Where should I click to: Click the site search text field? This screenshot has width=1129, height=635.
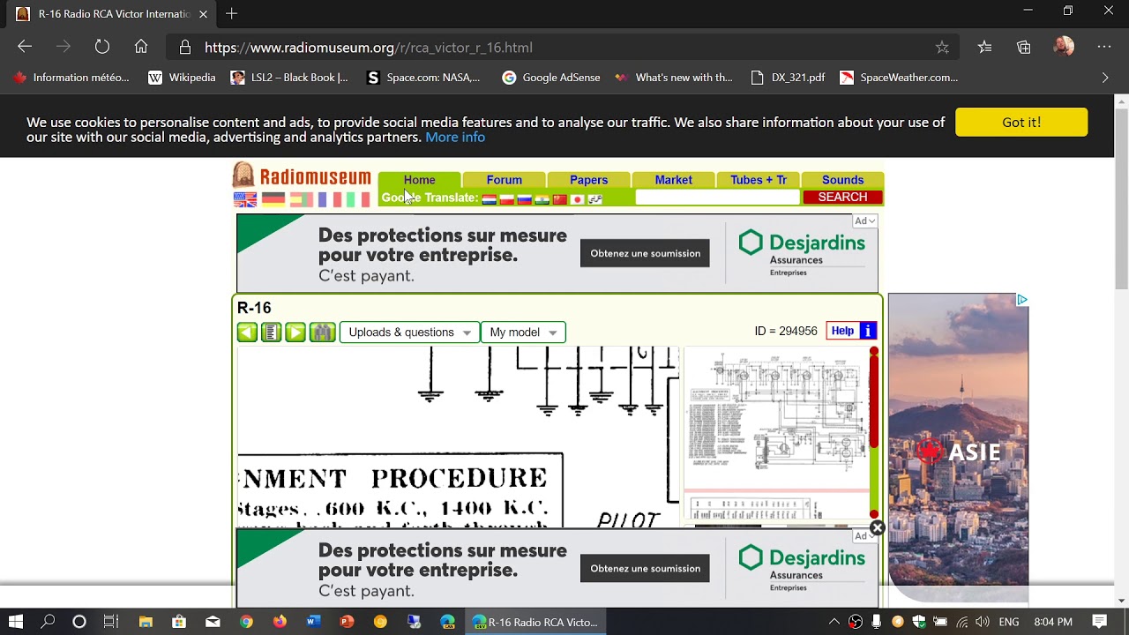click(717, 198)
